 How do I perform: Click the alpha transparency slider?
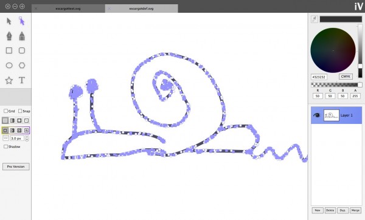pyautogui.click(x=336, y=84)
